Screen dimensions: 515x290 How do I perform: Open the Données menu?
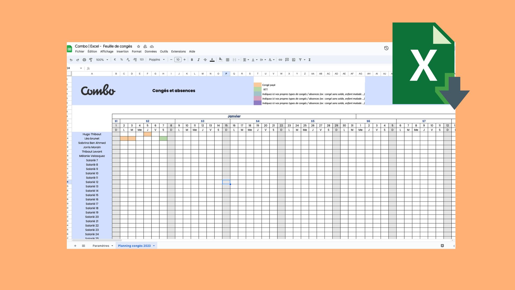(151, 51)
